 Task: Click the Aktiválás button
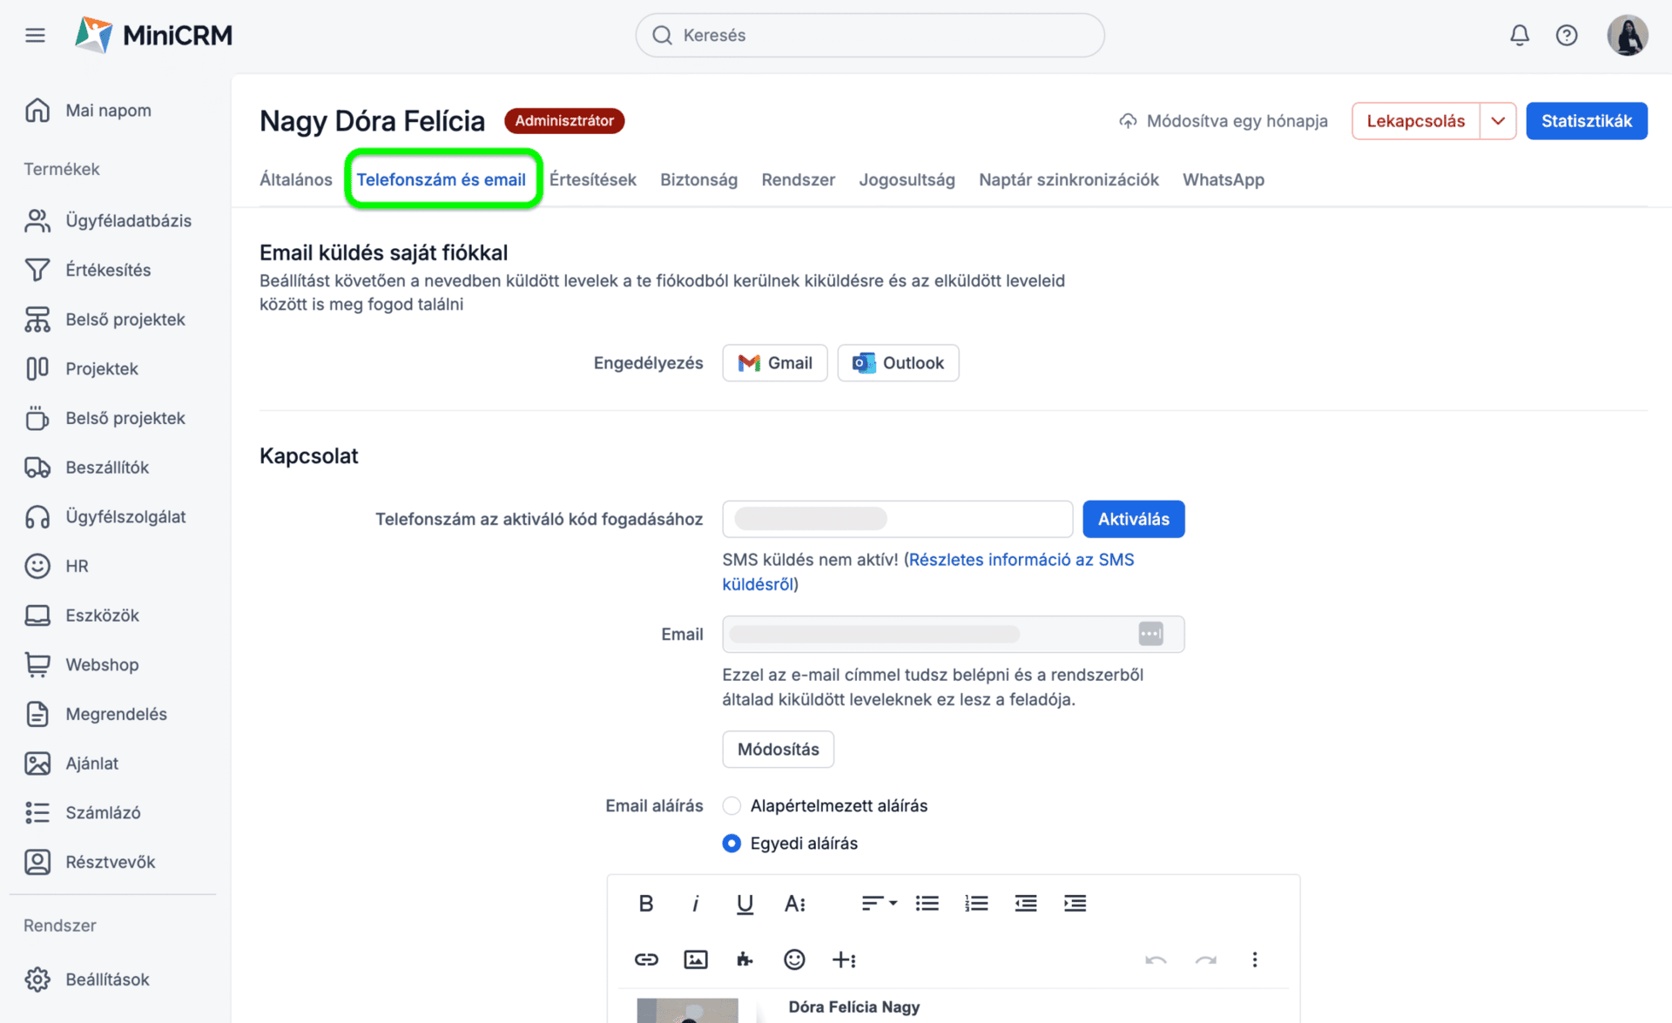pyautogui.click(x=1133, y=519)
